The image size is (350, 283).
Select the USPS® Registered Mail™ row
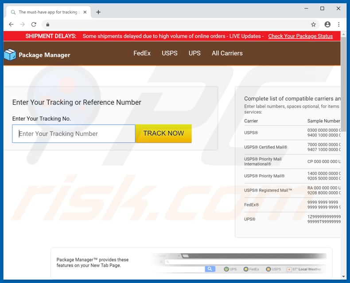(292, 190)
